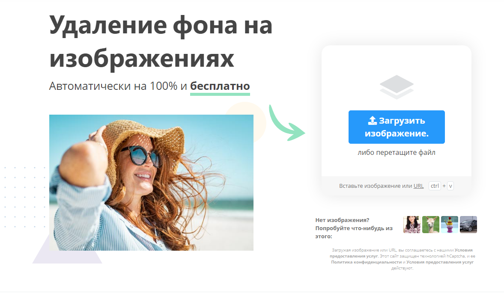Click the photo of woman in straw hat
The image size is (504, 305).
pyautogui.click(x=152, y=183)
